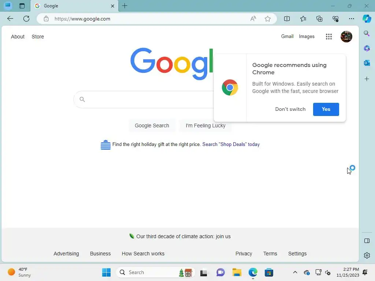Screen dimensions: 375x281
Task: Focus the Google search box
Action: pos(144,100)
